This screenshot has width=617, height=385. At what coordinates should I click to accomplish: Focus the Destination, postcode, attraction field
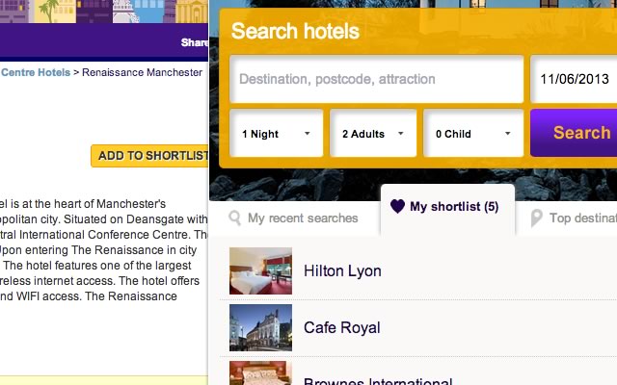(x=377, y=79)
